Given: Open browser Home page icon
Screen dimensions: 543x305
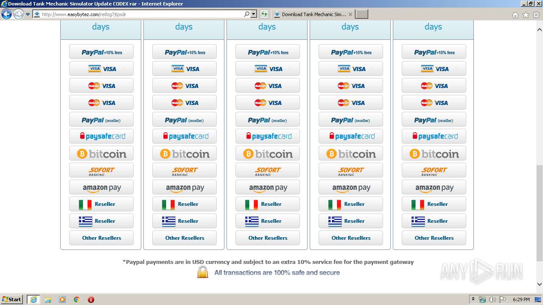Looking at the screenshot, I should (515, 15).
